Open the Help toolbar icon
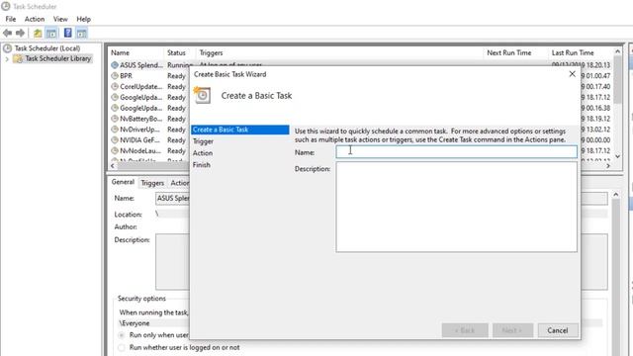Image resolution: width=633 pixels, height=356 pixels. pyautogui.click(x=68, y=33)
